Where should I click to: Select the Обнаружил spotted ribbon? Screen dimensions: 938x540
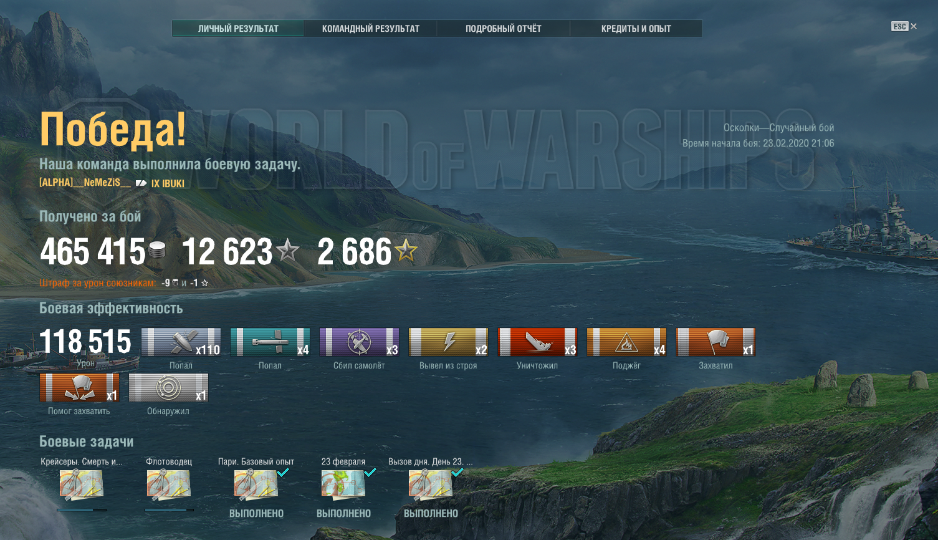tap(168, 388)
